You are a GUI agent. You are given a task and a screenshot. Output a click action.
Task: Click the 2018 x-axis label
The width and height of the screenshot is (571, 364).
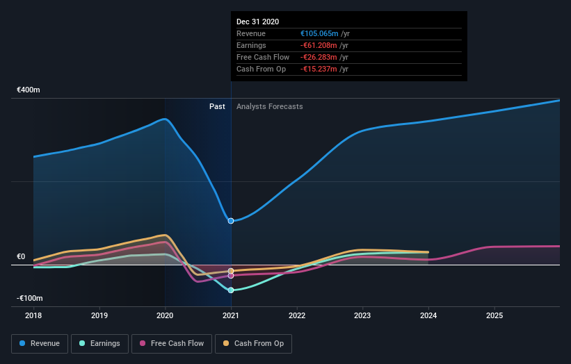(x=33, y=315)
